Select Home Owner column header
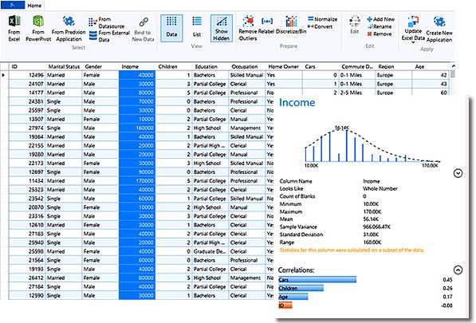Viewport: 476px width, 323px height. [x=284, y=66]
